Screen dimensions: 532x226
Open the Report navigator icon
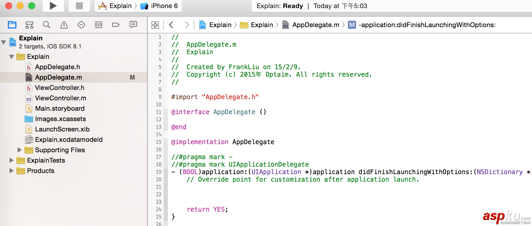(133, 25)
